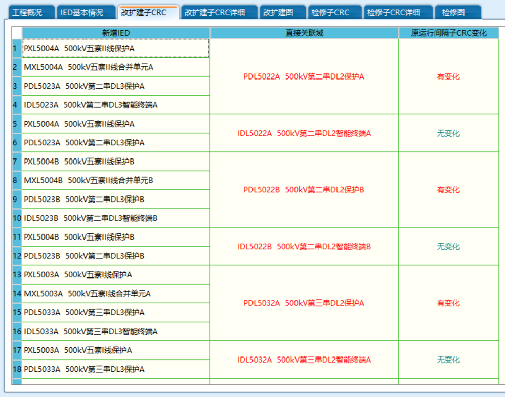Click the 新增IED column header
Image resolution: width=506 pixels, height=397 pixels.
coord(116,33)
